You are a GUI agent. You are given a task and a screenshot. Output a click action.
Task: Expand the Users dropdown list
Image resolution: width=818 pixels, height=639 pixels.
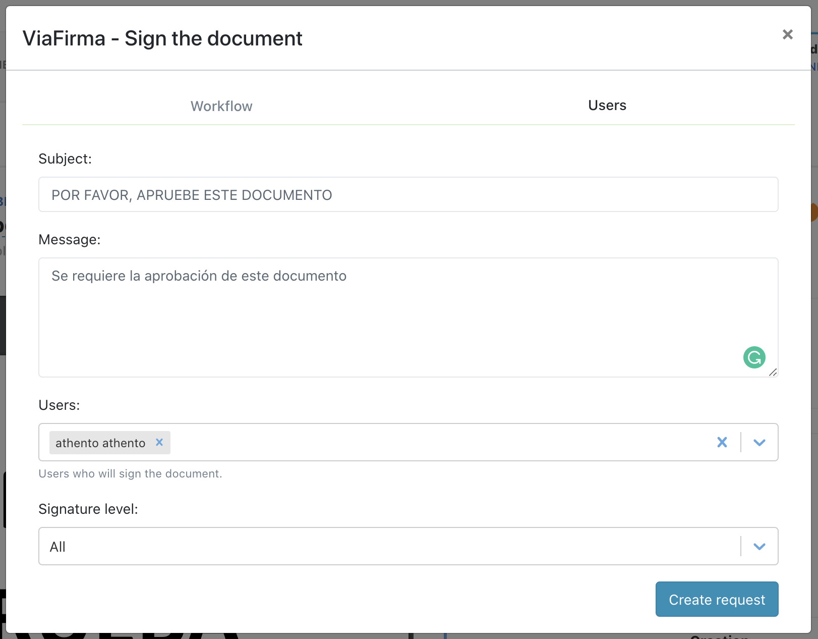click(x=759, y=442)
